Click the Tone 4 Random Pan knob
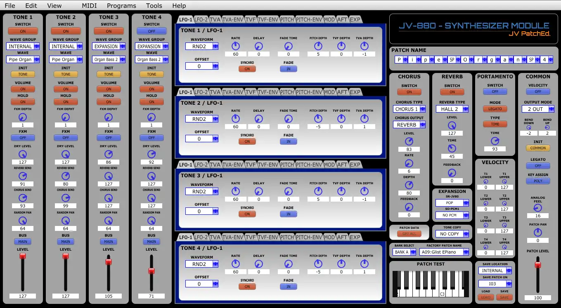The height and width of the screenshot is (308, 561). pyautogui.click(x=151, y=220)
